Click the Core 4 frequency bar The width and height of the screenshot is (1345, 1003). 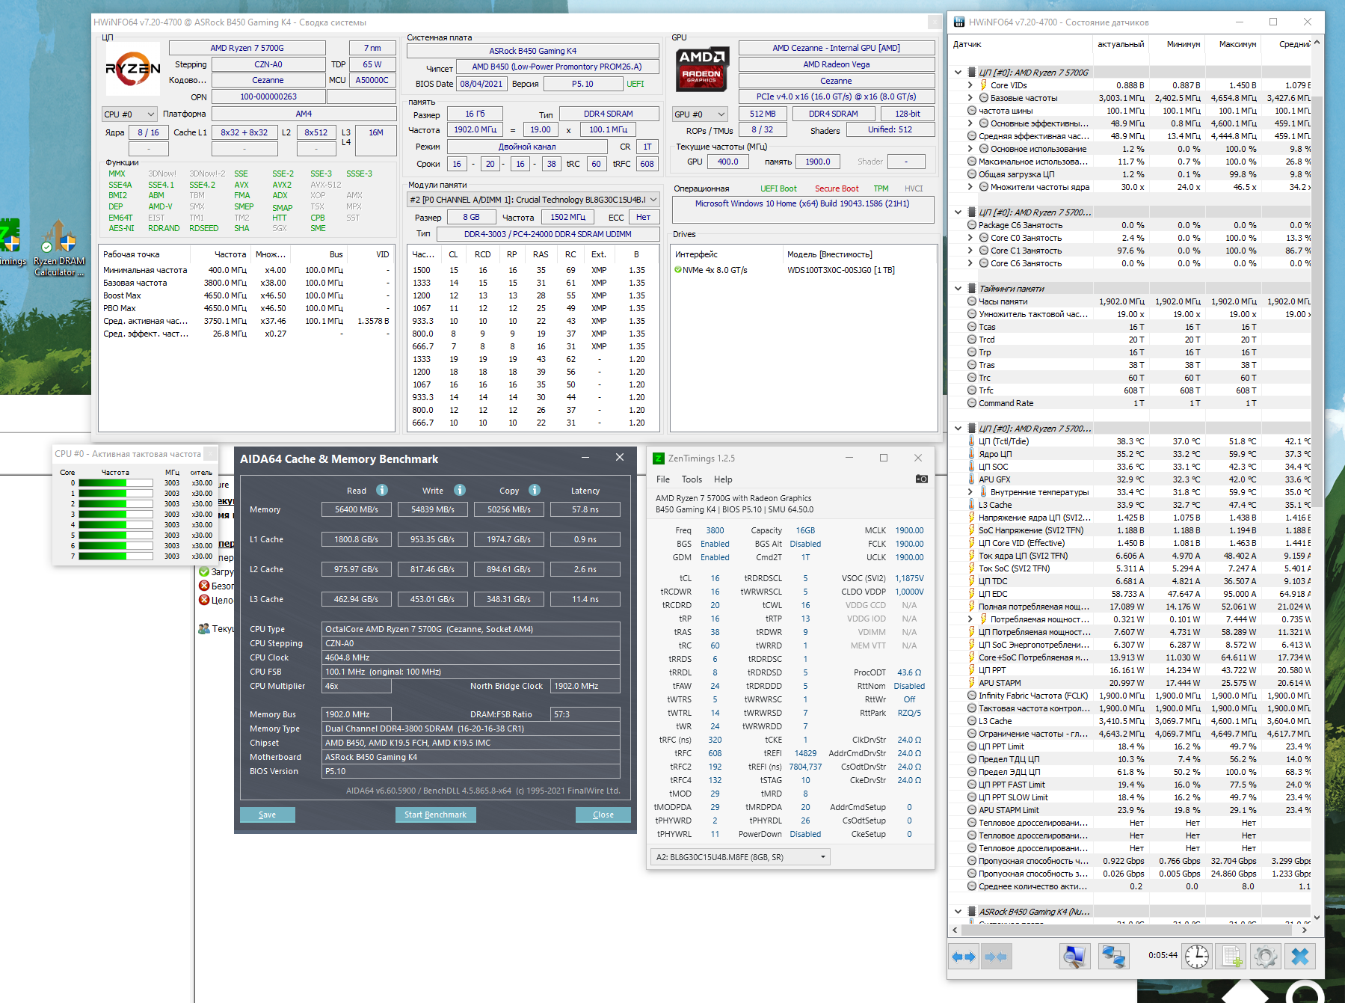click(x=114, y=525)
